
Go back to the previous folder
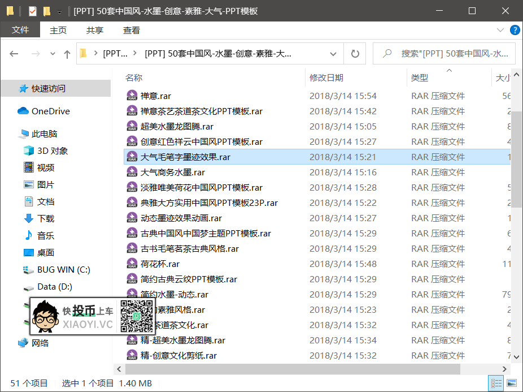click(x=14, y=53)
